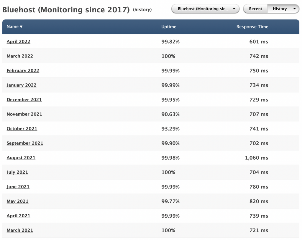Open the April 2021 link
302x240 pixels.
[x=19, y=216]
